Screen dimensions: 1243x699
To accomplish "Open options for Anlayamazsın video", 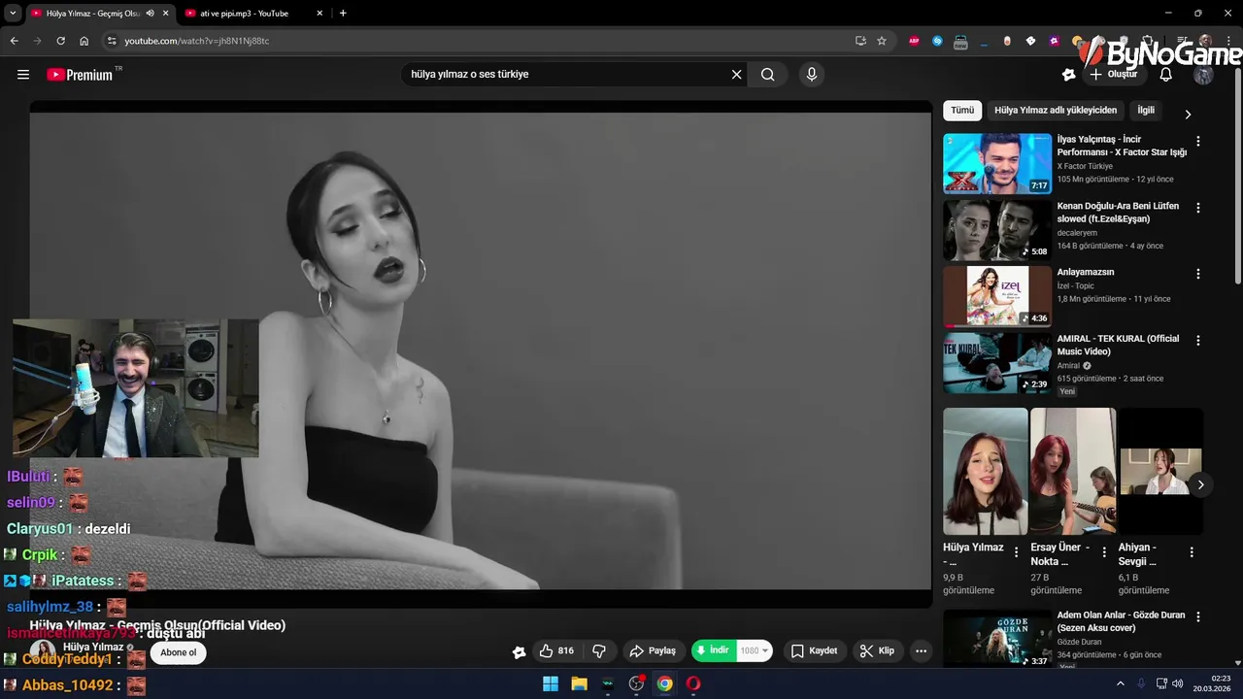I will tap(1197, 274).
